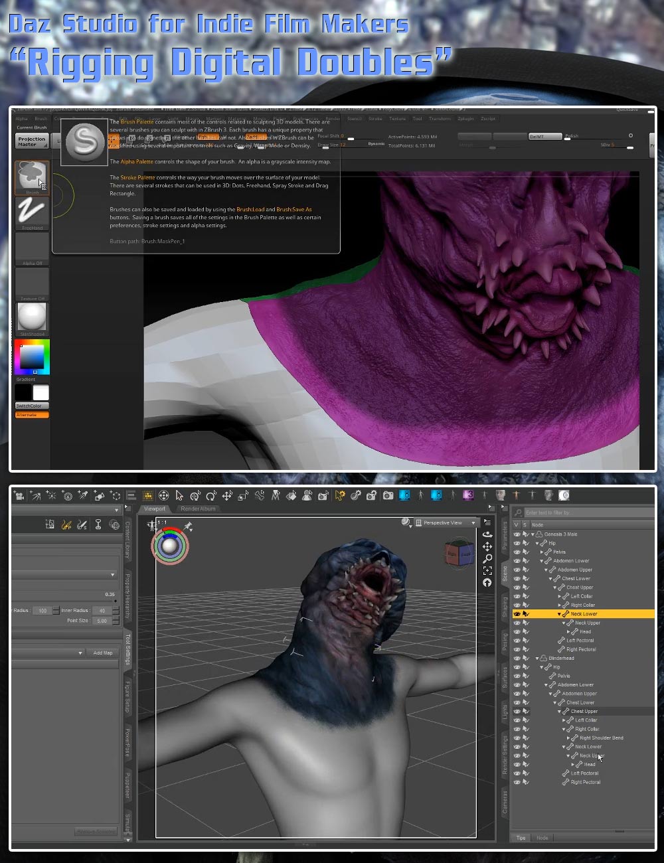Toggle selectable arrow for Genesis 3 Male
This screenshot has width=664, height=863.
[x=526, y=534]
